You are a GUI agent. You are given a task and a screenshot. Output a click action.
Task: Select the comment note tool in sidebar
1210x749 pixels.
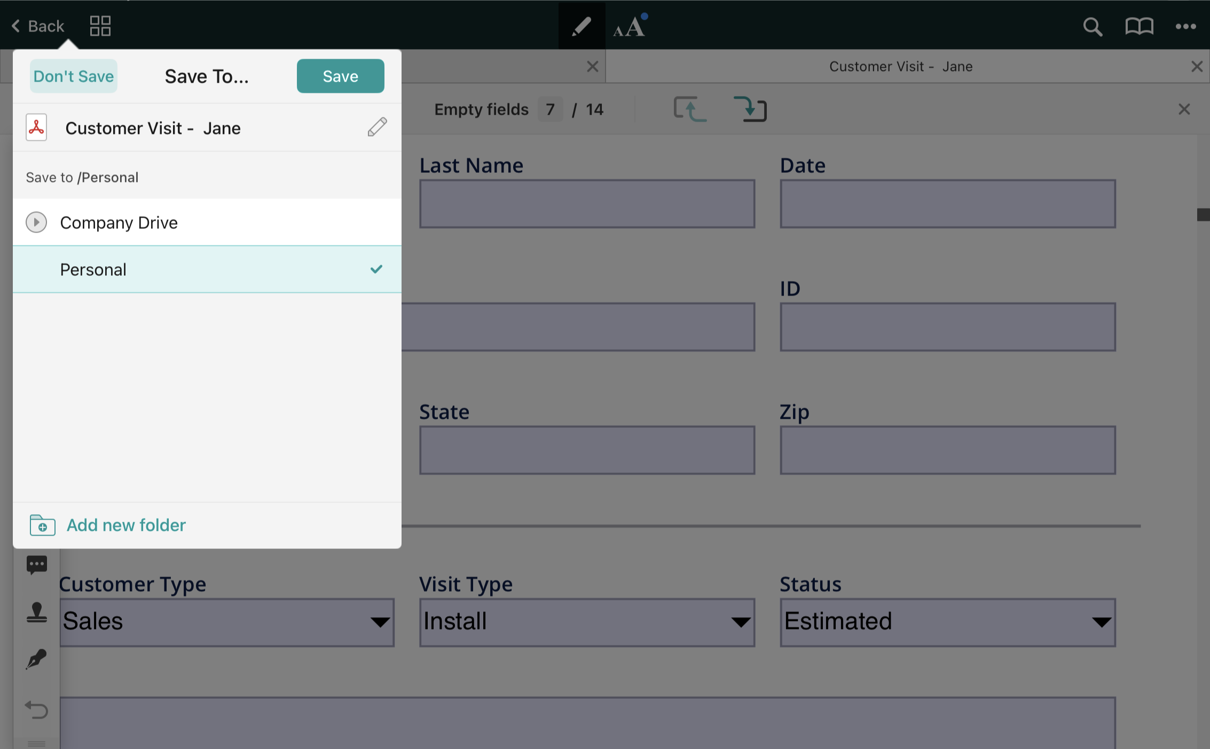point(37,565)
